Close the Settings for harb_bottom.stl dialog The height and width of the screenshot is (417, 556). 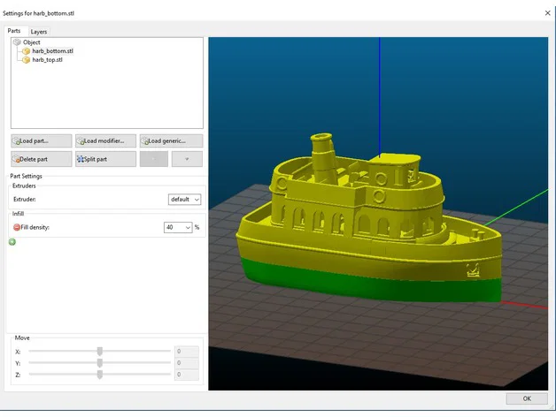(547, 13)
